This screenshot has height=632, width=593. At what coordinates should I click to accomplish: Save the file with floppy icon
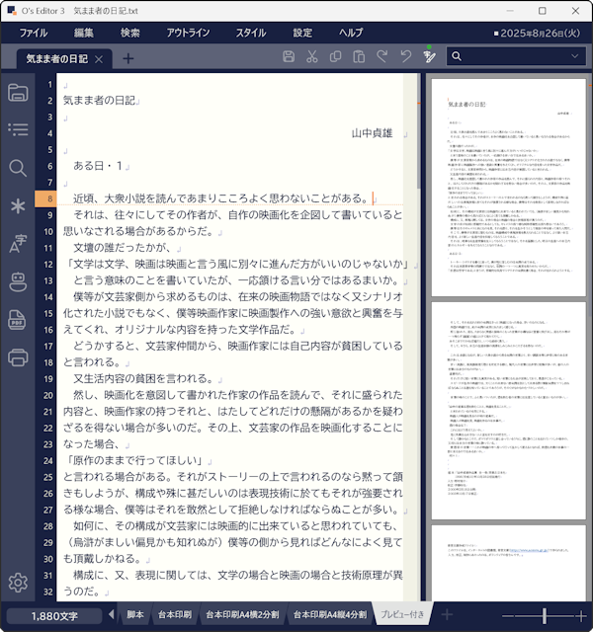pyautogui.click(x=289, y=57)
